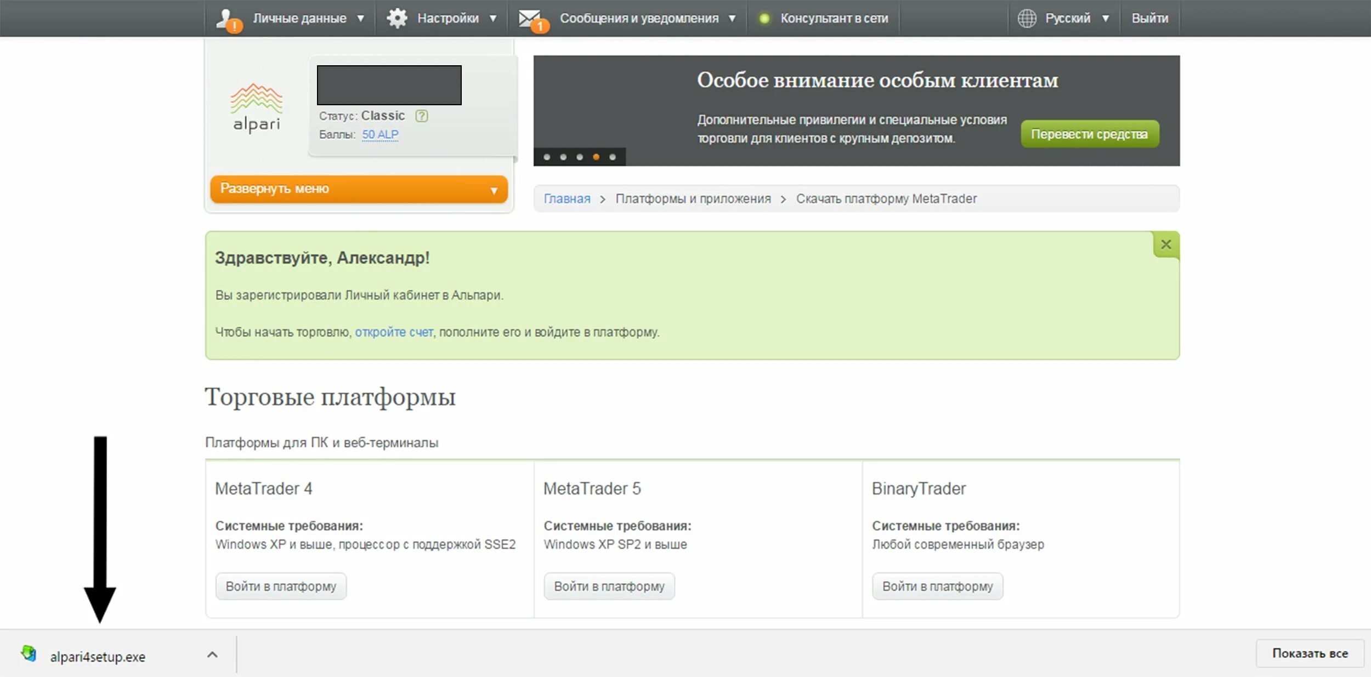Open the Русский language dropdown arrow

[1106, 19]
